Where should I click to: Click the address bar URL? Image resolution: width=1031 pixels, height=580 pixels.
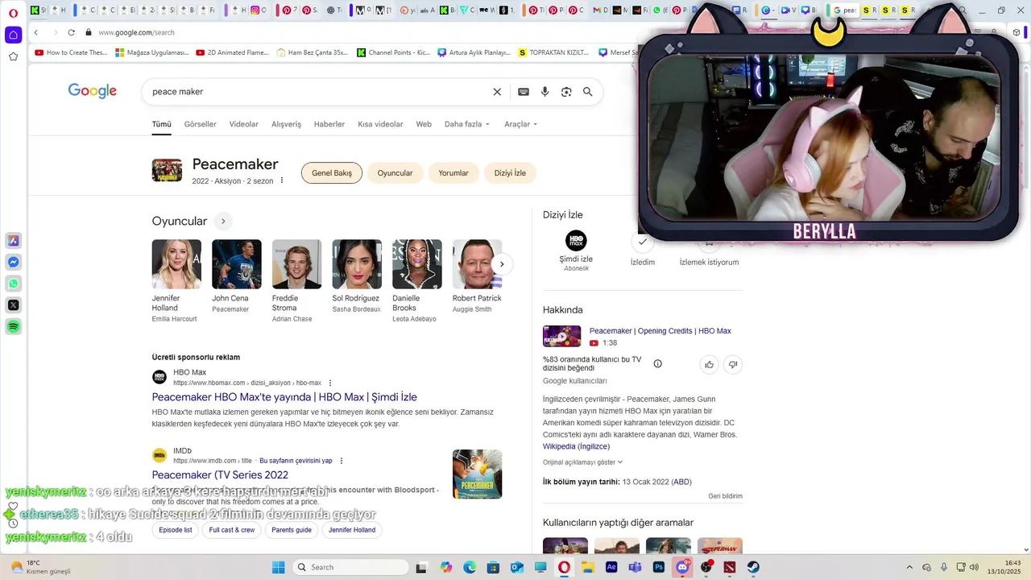[136, 32]
